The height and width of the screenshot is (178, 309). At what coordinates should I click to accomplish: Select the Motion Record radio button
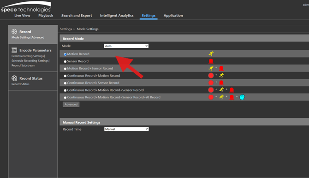click(x=65, y=54)
